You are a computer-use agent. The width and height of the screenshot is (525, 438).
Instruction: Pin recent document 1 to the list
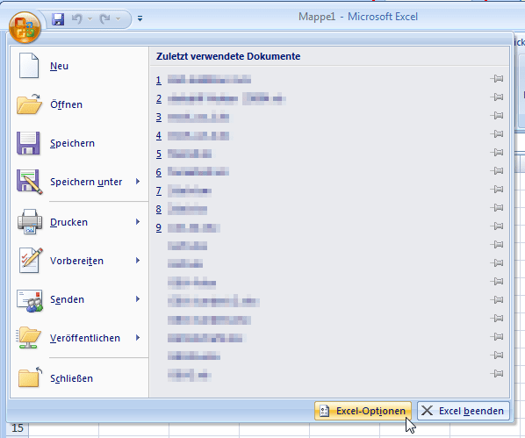[x=497, y=79]
